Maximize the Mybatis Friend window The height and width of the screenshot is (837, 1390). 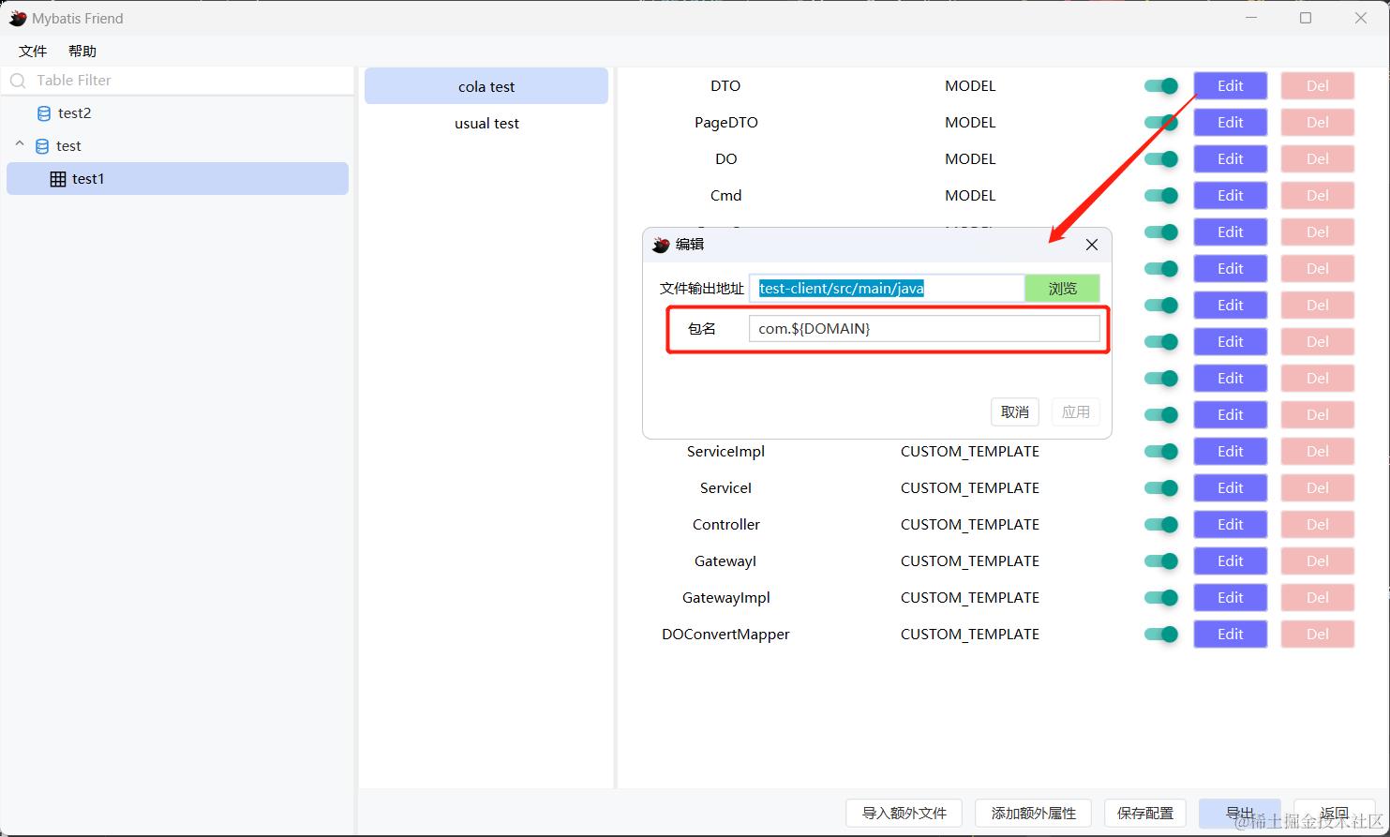pyautogui.click(x=1306, y=18)
